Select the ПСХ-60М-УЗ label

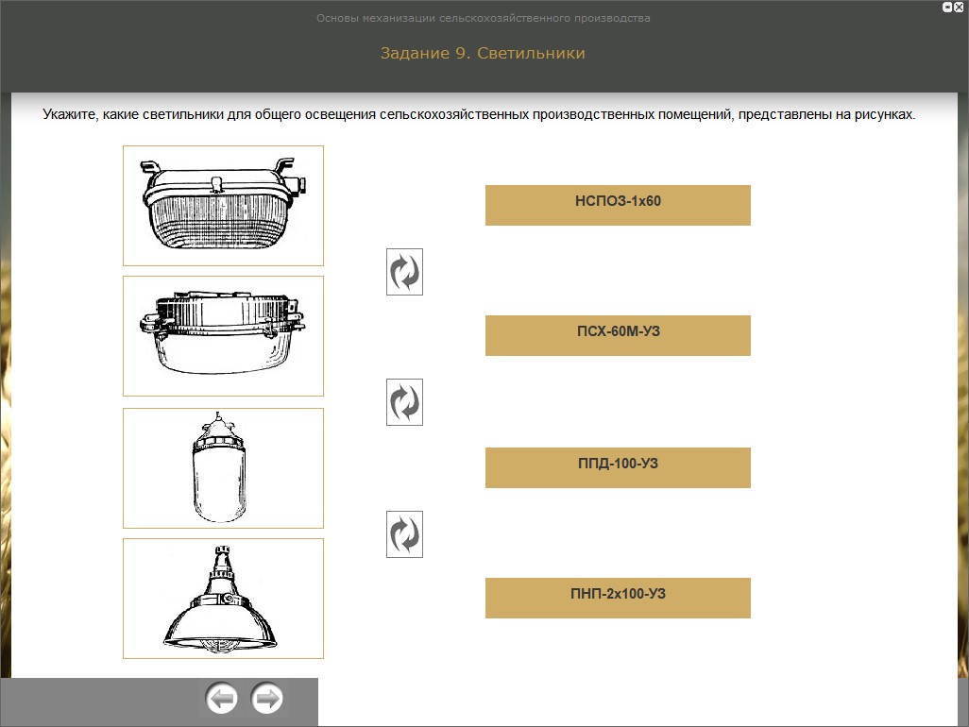[618, 335]
